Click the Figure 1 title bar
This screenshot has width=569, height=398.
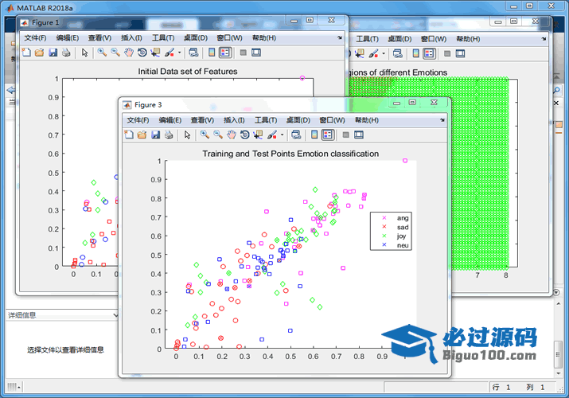click(159, 22)
